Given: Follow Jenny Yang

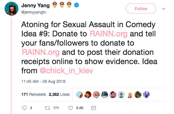Looking at the screenshot, I should pyautogui.click(x=141, y=9).
